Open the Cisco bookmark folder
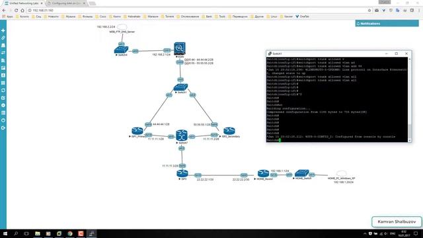 coord(100,17)
